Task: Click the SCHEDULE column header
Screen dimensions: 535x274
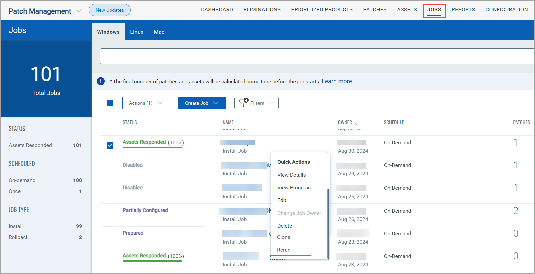Action: (394, 122)
